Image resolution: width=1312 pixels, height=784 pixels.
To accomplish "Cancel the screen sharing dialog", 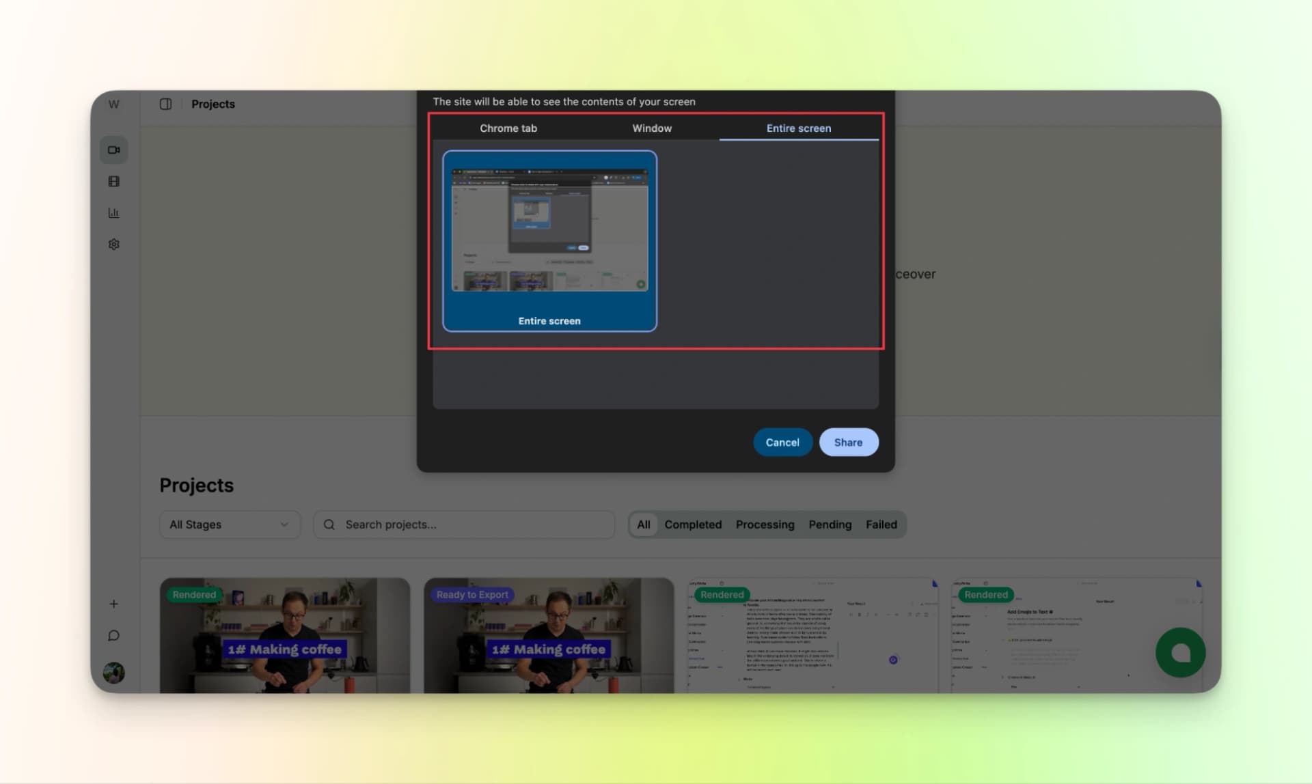I will (782, 442).
